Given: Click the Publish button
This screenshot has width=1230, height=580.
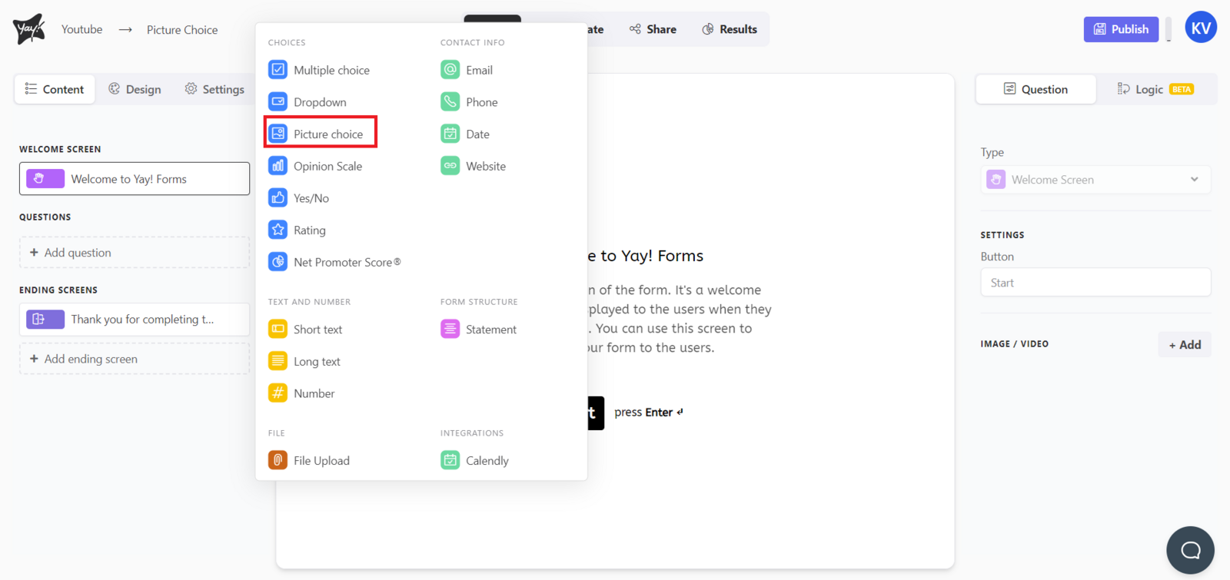Looking at the screenshot, I should [x=1120, y=29].
